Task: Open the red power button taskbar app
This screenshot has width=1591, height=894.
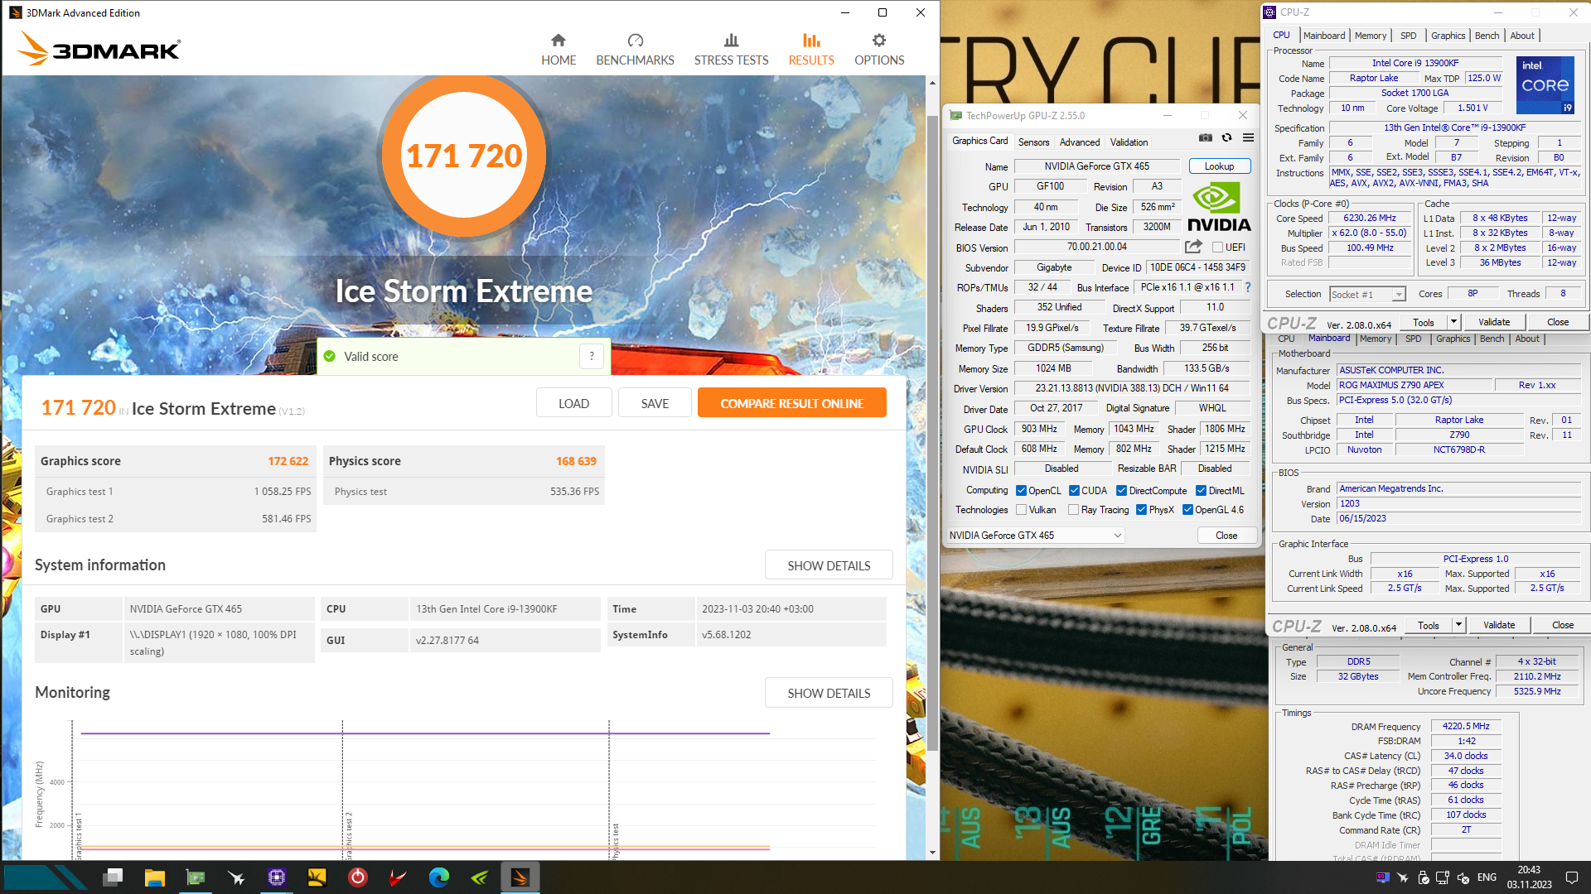Action: click(357, 877)
